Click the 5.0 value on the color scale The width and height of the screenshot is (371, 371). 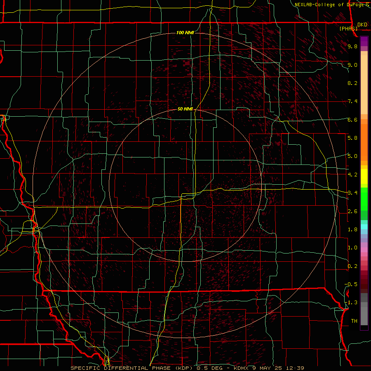coord(352,156)
